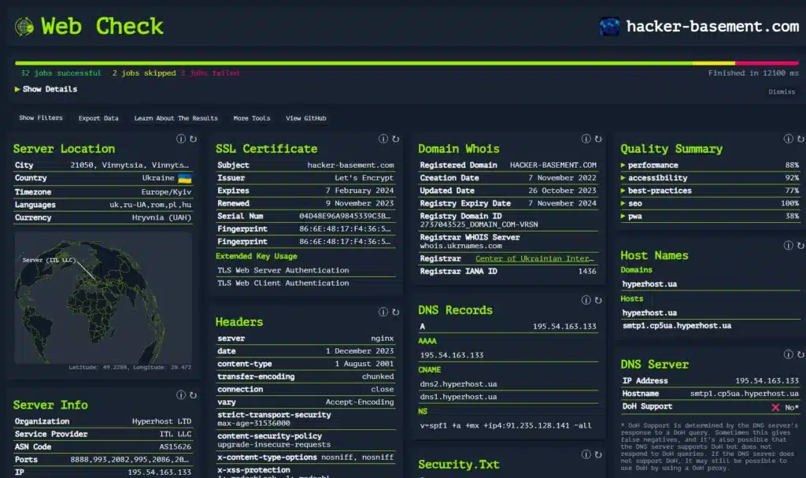This screenshot has width=806, height=478.
Task: Refresh the Headers card
Action: tap(395, 311)
